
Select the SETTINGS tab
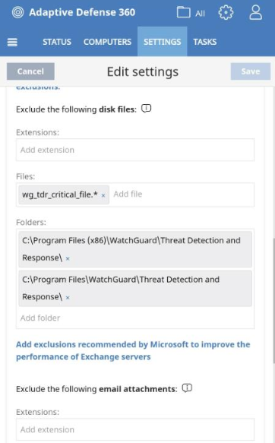coord(163,42)
